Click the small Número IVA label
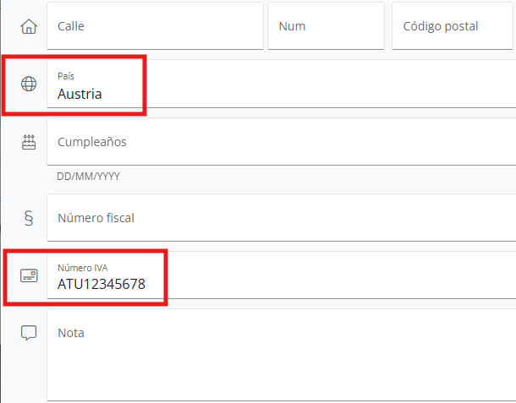516x403 pixels. click(83, 268)
